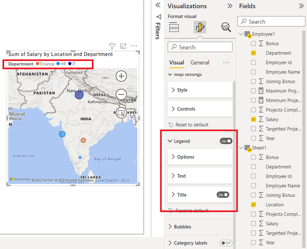
Task: Open the Build visual icon
Action: 174,27
